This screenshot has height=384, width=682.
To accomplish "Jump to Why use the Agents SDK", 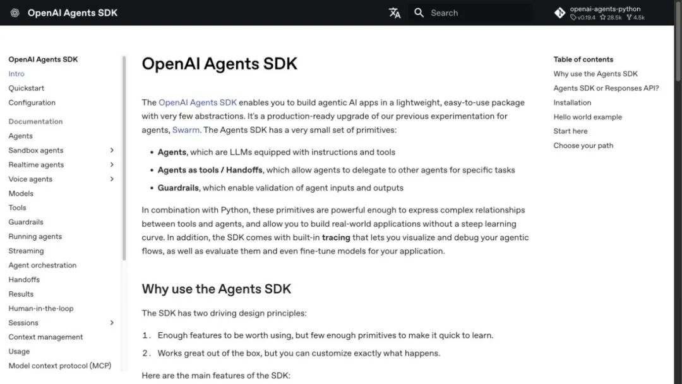I will 595,74.
